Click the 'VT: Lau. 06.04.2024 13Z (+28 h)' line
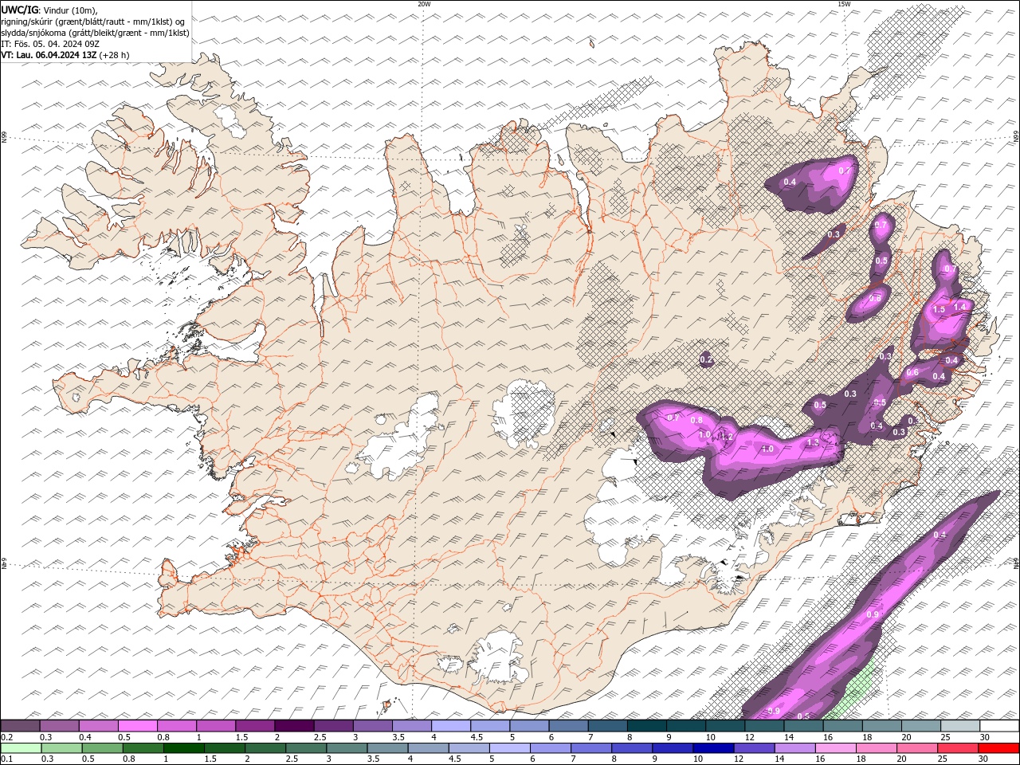Viewport: 1020px width, 765px height. pyautogui.click(x=65, y=55)
